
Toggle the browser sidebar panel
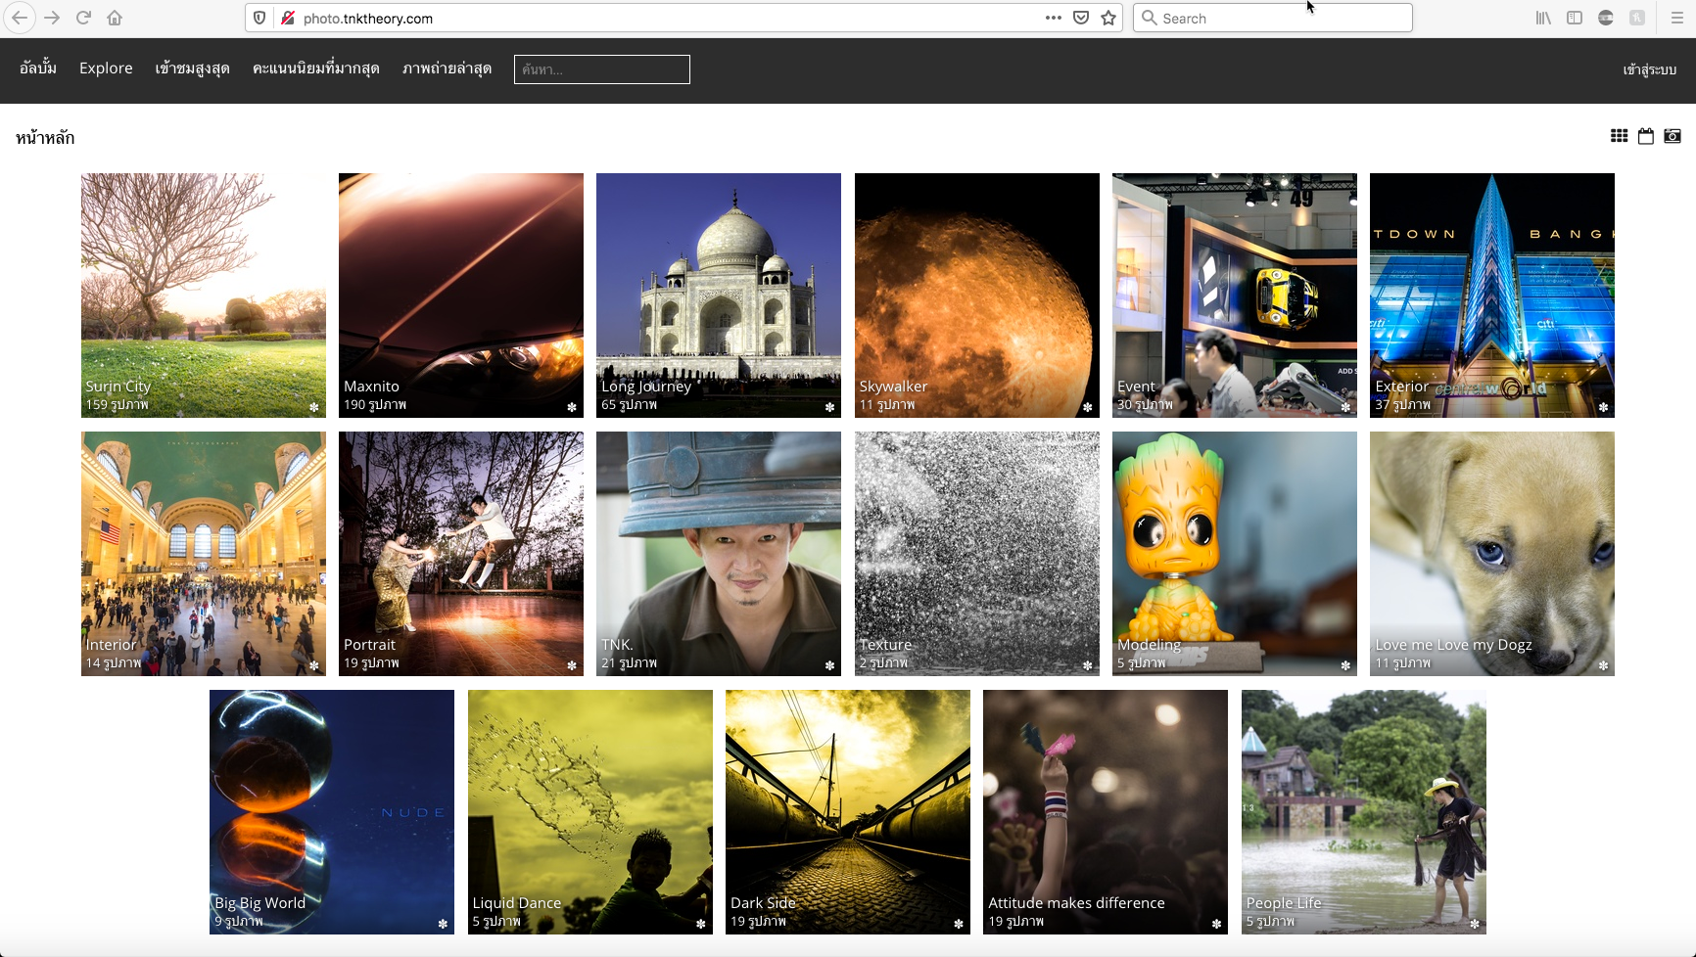[x=1575, y=18]
